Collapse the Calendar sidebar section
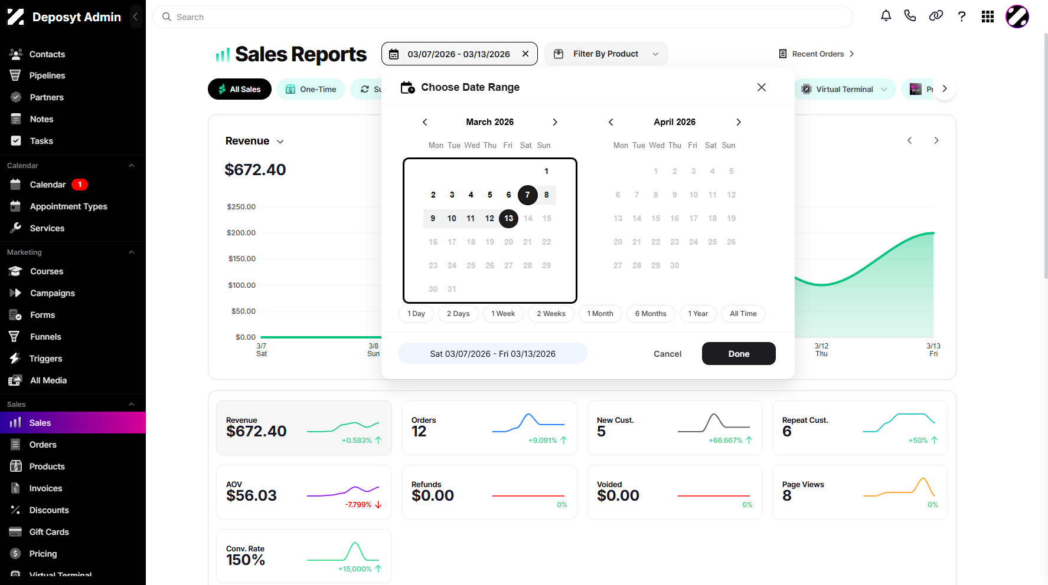The width and height of the screenshot is (1048, 585). point(132,166)
